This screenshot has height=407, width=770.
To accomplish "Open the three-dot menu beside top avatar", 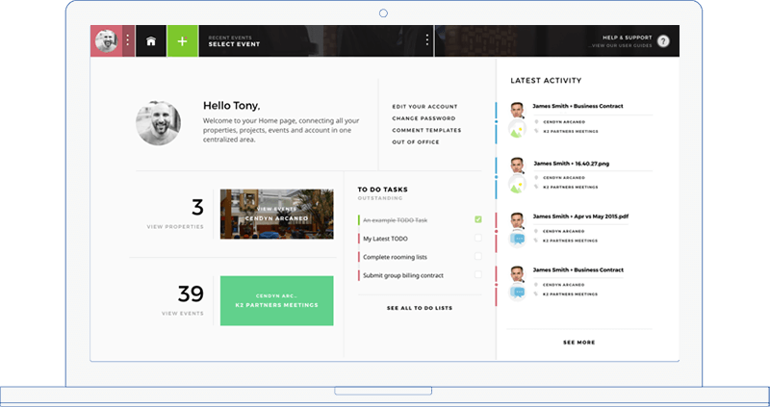I will click(x=128, y=40).
